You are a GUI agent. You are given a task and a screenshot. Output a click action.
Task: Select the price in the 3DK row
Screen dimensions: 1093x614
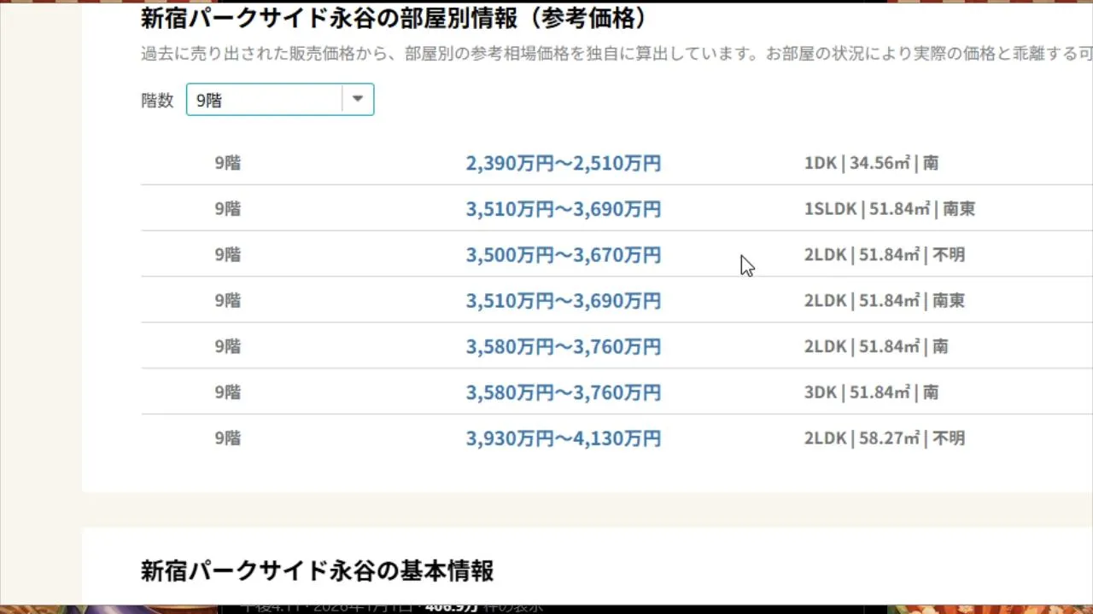563,393
